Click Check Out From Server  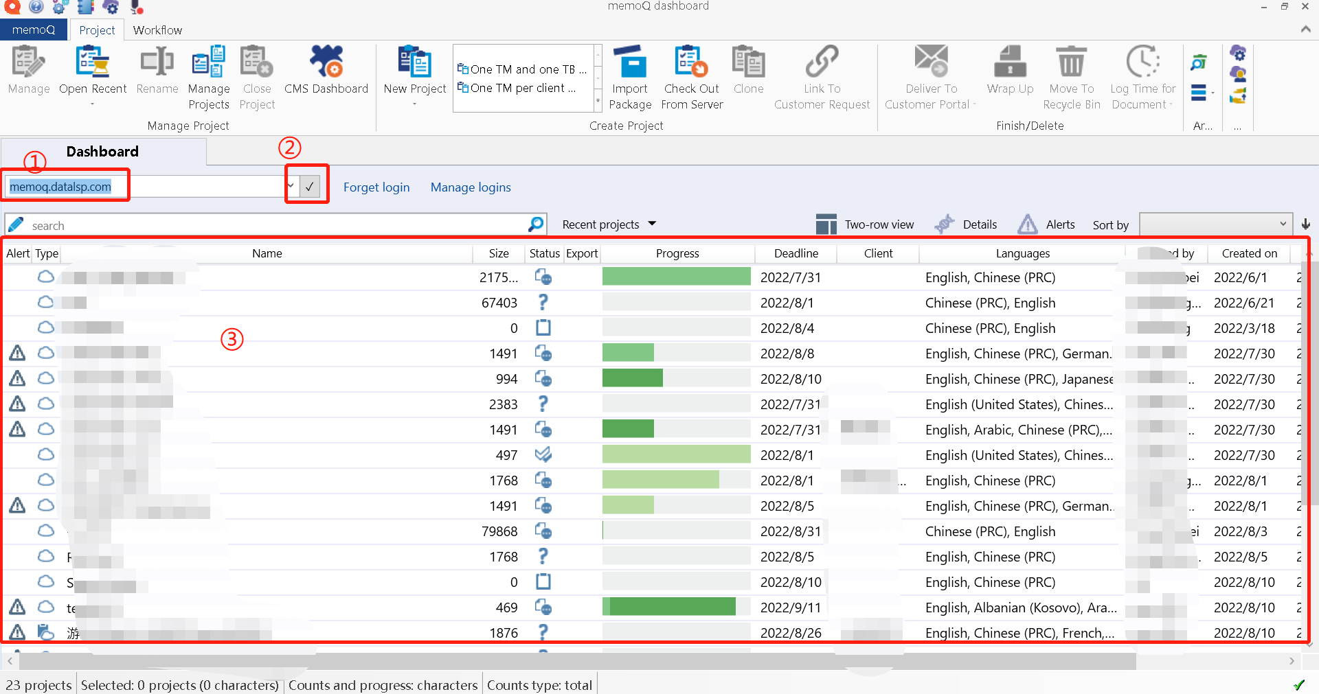point(692,77)
